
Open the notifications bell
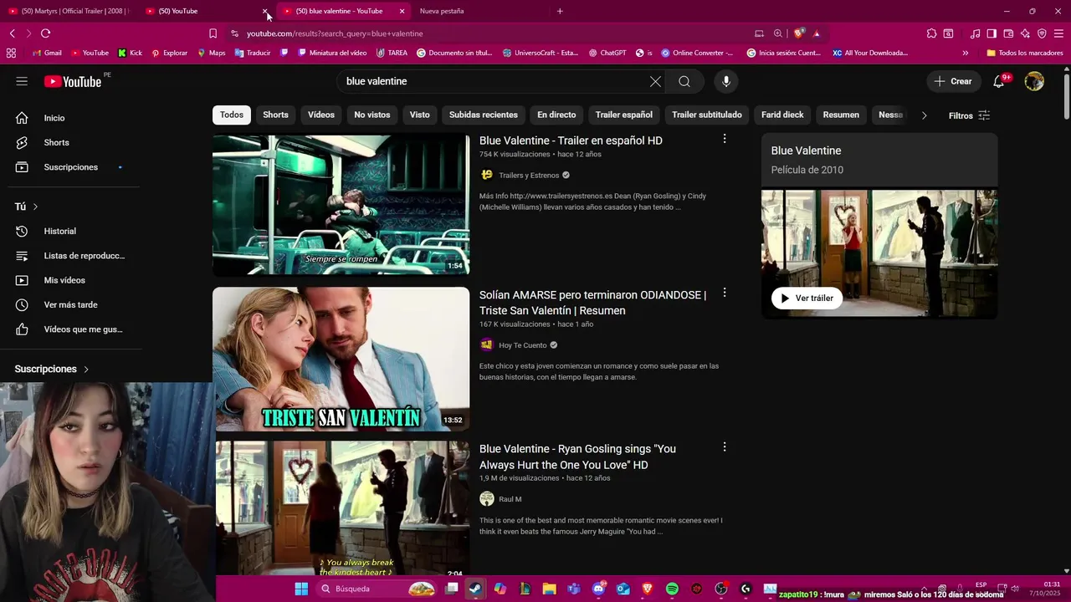click(998, 81)
